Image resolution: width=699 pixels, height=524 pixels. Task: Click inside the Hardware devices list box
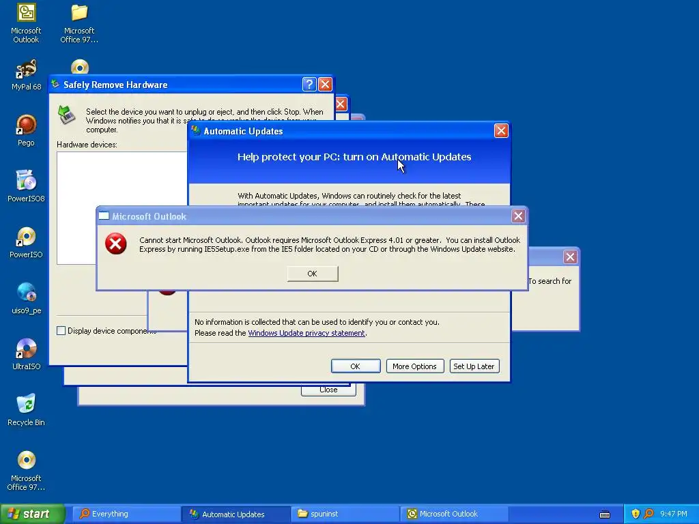coord(122,207)
